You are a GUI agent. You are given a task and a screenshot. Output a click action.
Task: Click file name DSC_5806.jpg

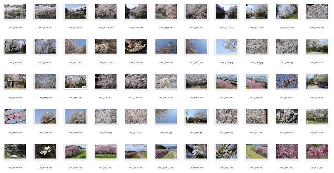click(x=226, y=133)
